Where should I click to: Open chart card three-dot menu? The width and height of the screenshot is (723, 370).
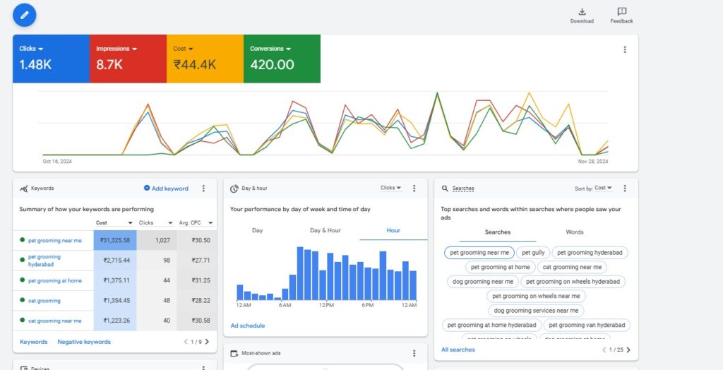coord(624,49)
